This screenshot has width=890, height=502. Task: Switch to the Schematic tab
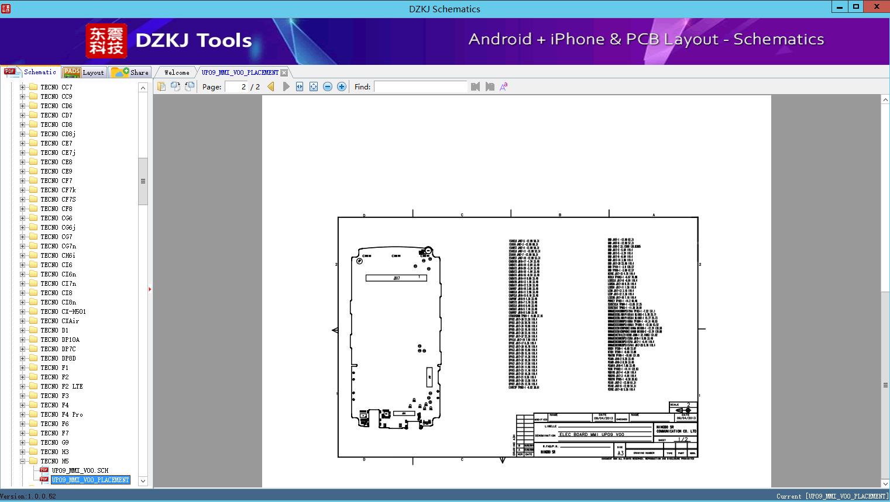[x=30, y=72]
